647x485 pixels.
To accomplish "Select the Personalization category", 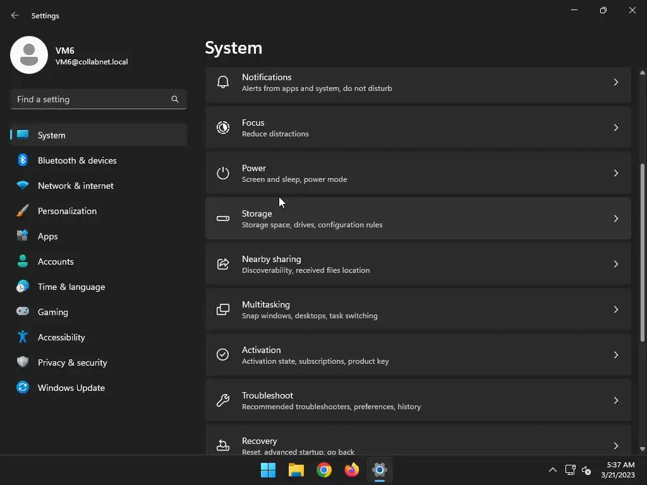I will [98, 211].
